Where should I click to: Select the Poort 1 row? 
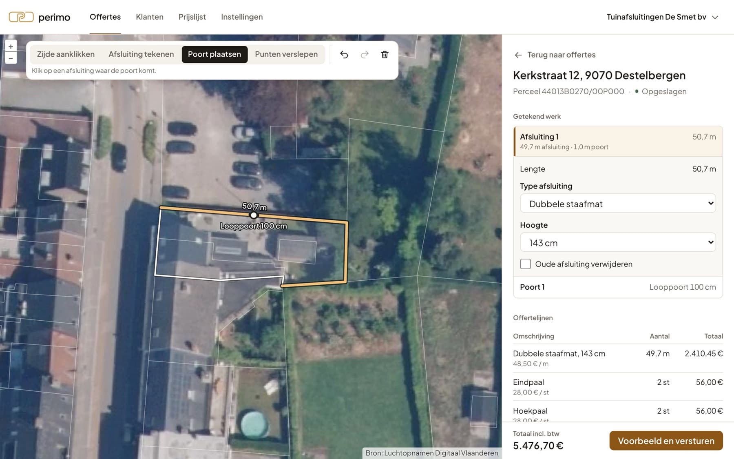618,287
